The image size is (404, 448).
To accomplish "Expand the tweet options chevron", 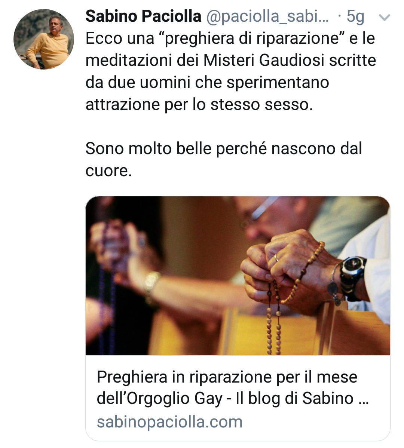I will pyautogui.click(x=384, y=18).
